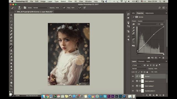Toggle the pressure-for-size button after the airbrush
Image resolution: width=177 pixels, height=99 pixels.
(x=84, y=8)
